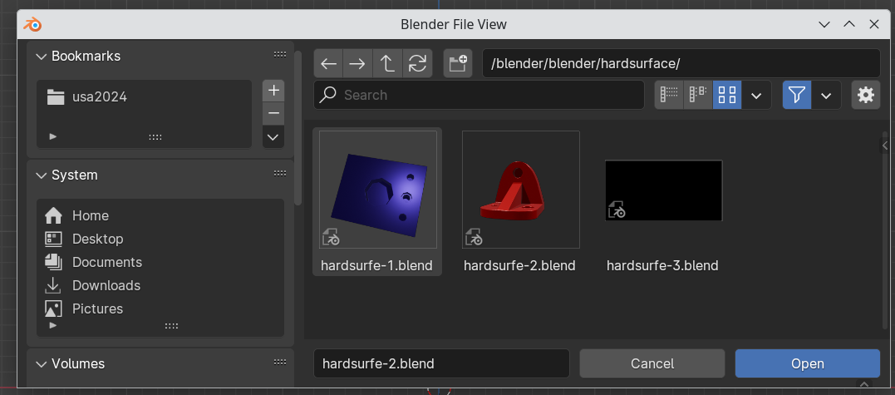Click hardsurfe-1.blend file name label
This screenshot has width=895, height=395.
tap(376, 266)
